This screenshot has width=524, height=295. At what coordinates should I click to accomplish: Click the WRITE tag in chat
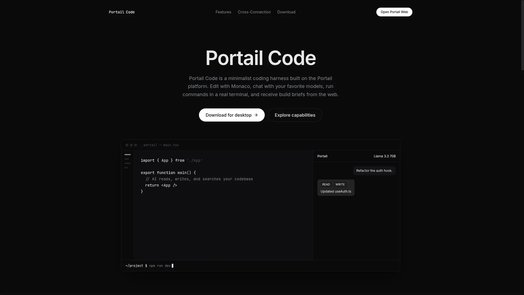tap(340, 184)
